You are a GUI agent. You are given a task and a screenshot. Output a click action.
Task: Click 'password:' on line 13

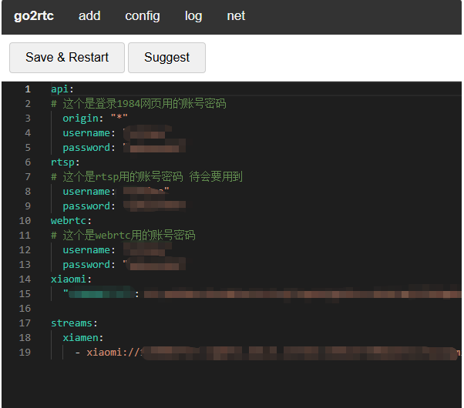click(89, 265)
